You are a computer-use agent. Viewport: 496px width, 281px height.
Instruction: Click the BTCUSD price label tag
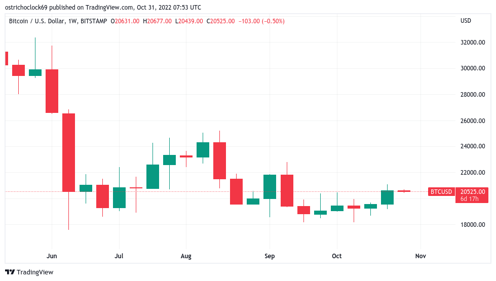point(441,191)
